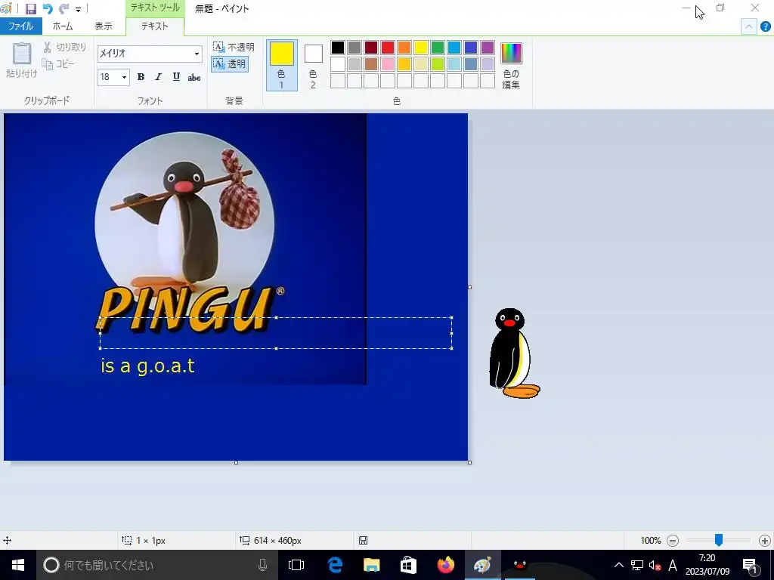Pick the red color swatch

click(x=388, y=48)
